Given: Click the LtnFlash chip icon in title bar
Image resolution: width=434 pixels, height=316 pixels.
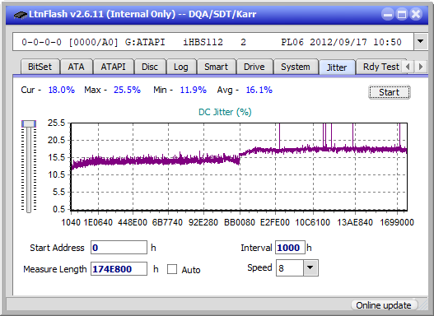Looking at the screenshot, I should tap(20, 14).
